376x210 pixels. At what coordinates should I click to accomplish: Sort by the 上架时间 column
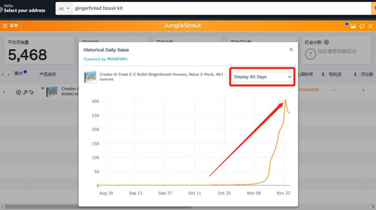coord(323,74)
